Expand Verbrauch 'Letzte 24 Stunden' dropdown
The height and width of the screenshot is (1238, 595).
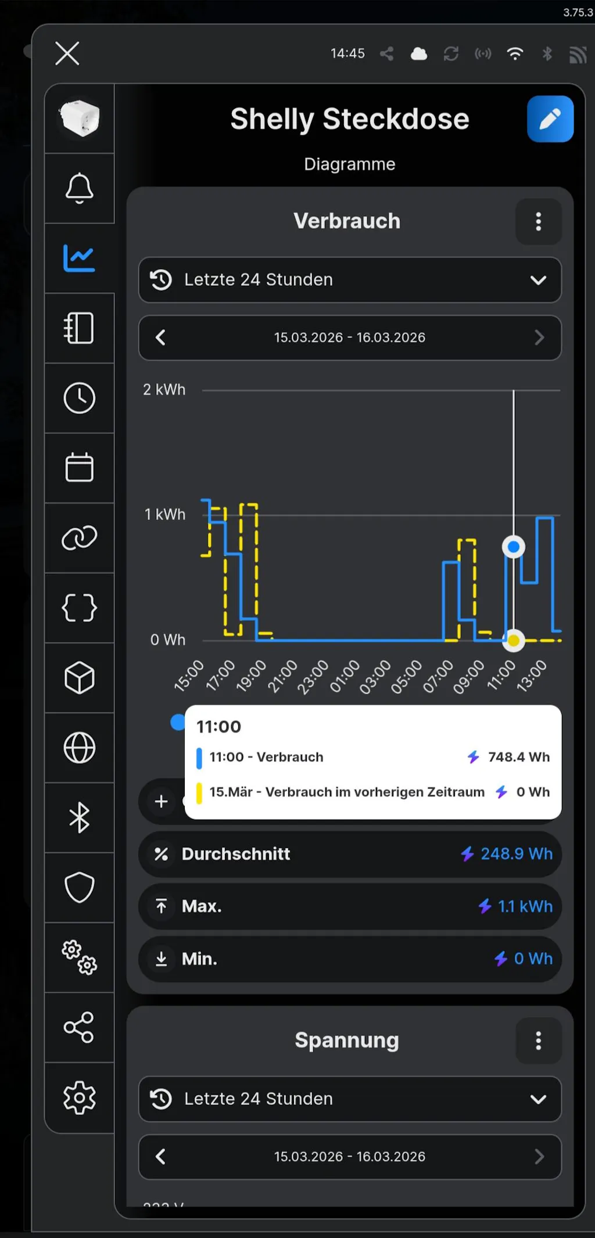click(x=350, y=280)
